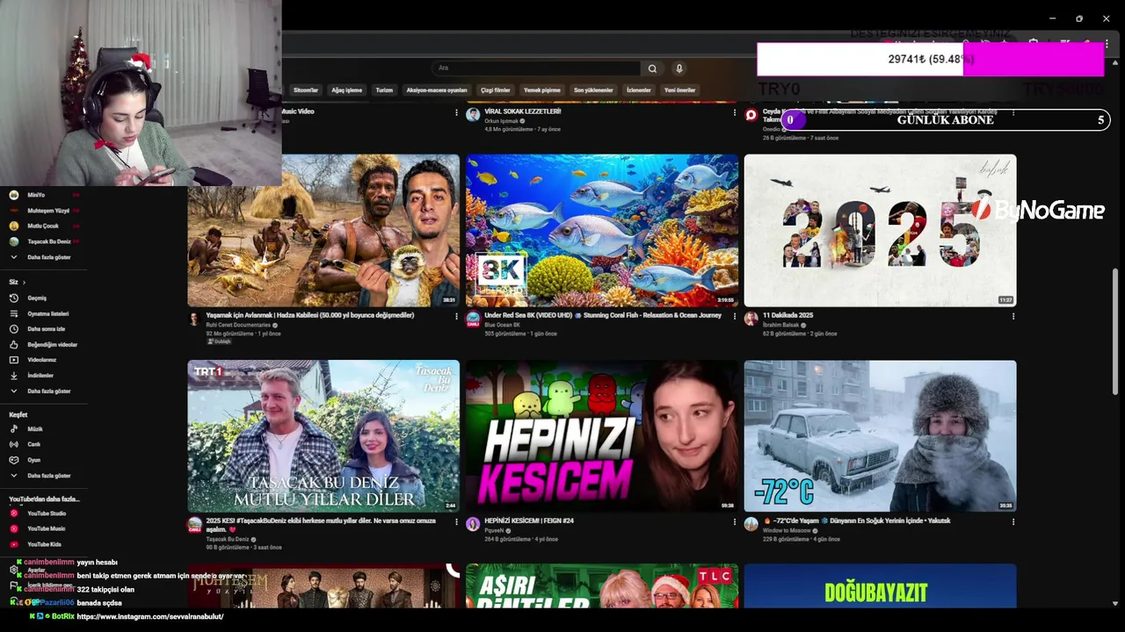1125x632 pixels.
Task: Open the Siz section chevron
Action: (x=24, y=283)
